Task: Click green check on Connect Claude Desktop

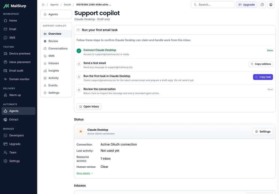Action: [79, 51]
